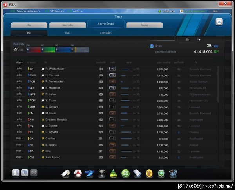
Task: Switch to the ระดับ sub-tab
Action: point(67,33)
